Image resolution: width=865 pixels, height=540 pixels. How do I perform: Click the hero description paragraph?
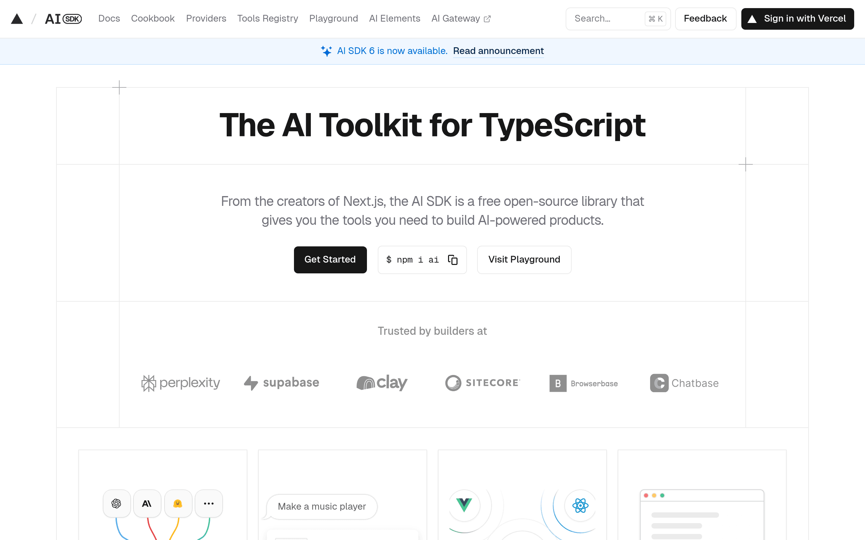(432, 211)
